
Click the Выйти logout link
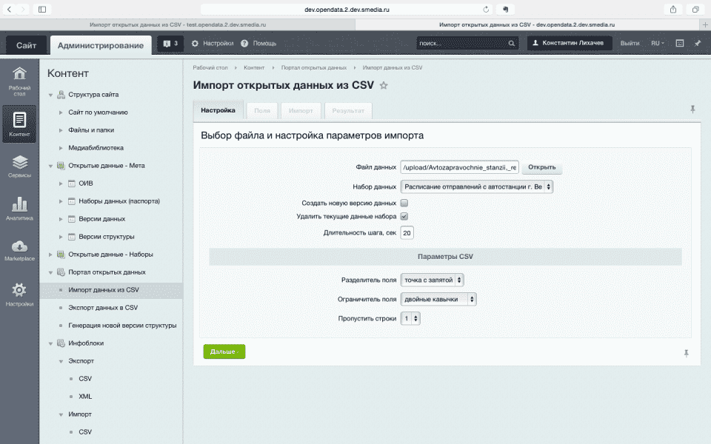pos(630,44)
